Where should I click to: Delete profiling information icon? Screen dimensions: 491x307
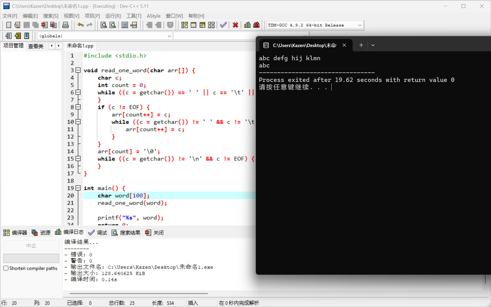[256, 25]
